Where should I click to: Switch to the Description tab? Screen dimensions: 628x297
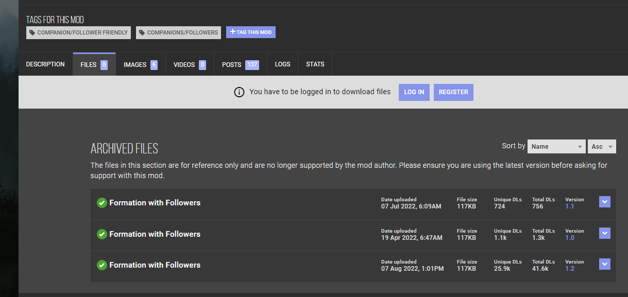point(45,64)
